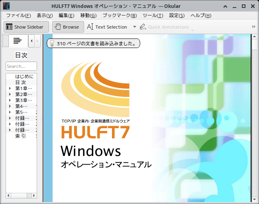Select 索 引 in contents tree
The width and height of the screenshot is (259, 204).
point(21,136)
